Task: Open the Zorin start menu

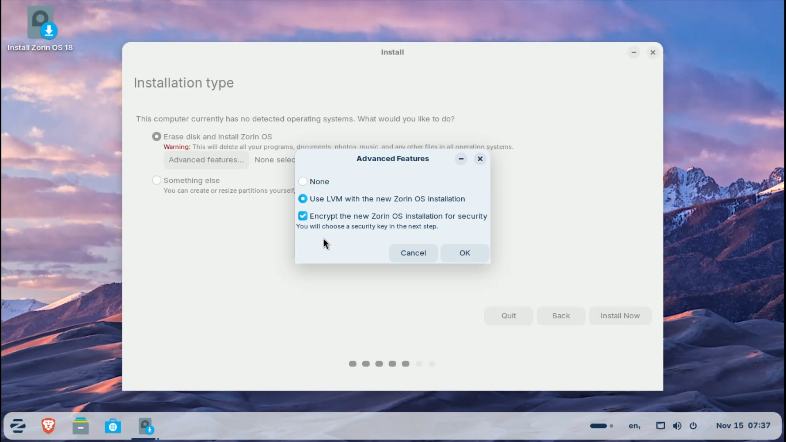Action: (x=18, y=426)
